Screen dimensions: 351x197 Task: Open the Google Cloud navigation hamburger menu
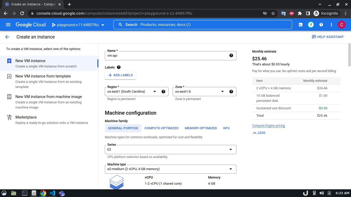click(8, 25)
